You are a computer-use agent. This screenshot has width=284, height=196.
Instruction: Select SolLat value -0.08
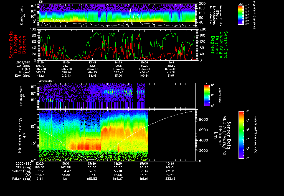tap(40, 171)
